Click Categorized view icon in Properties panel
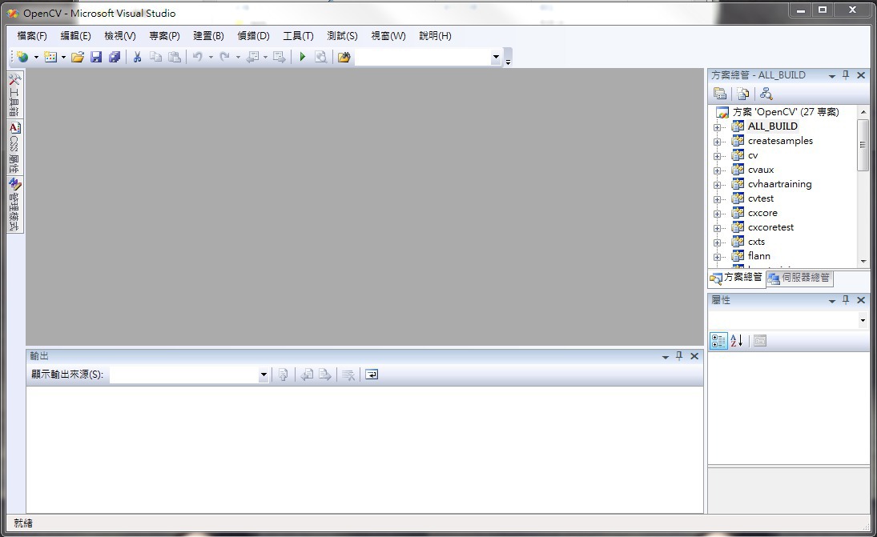 [x=718, y=340]
